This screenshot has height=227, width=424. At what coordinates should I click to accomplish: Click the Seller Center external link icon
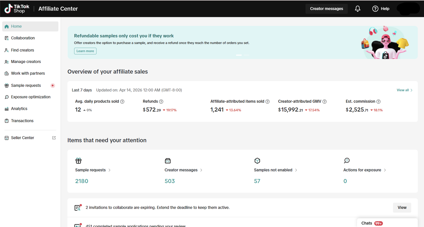(x=54, y=138)
